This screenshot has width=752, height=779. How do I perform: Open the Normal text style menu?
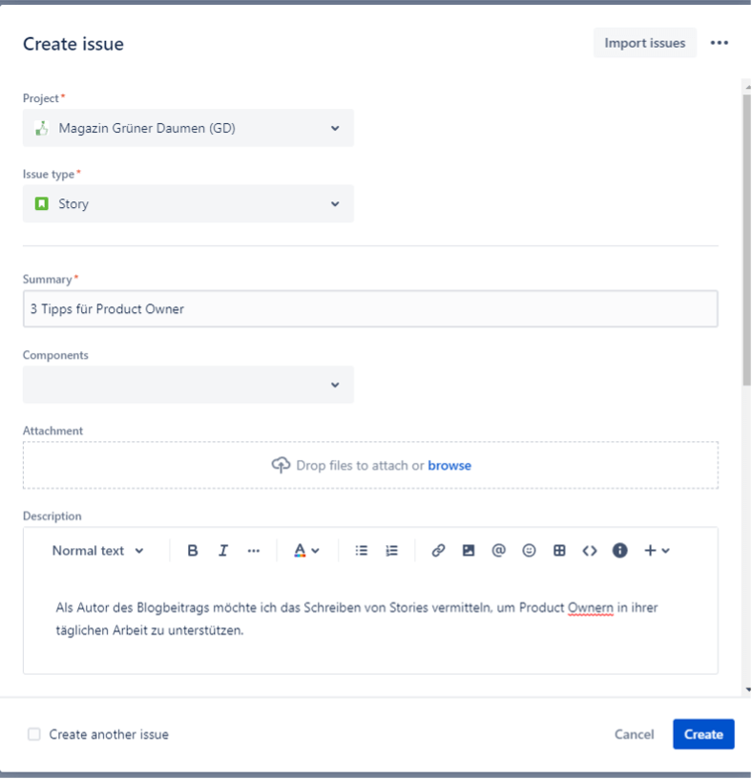[97, 549]
